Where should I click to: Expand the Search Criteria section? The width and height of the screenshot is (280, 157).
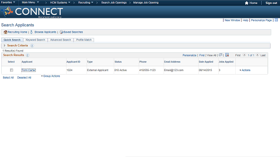coord(5,45)
